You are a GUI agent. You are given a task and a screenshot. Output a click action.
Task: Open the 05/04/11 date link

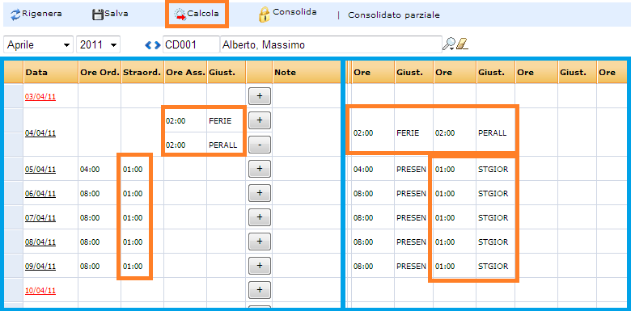(40, 170)
